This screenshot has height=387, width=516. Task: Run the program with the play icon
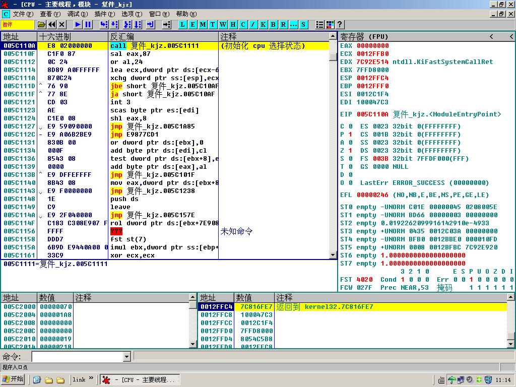(x=78, y=24)
